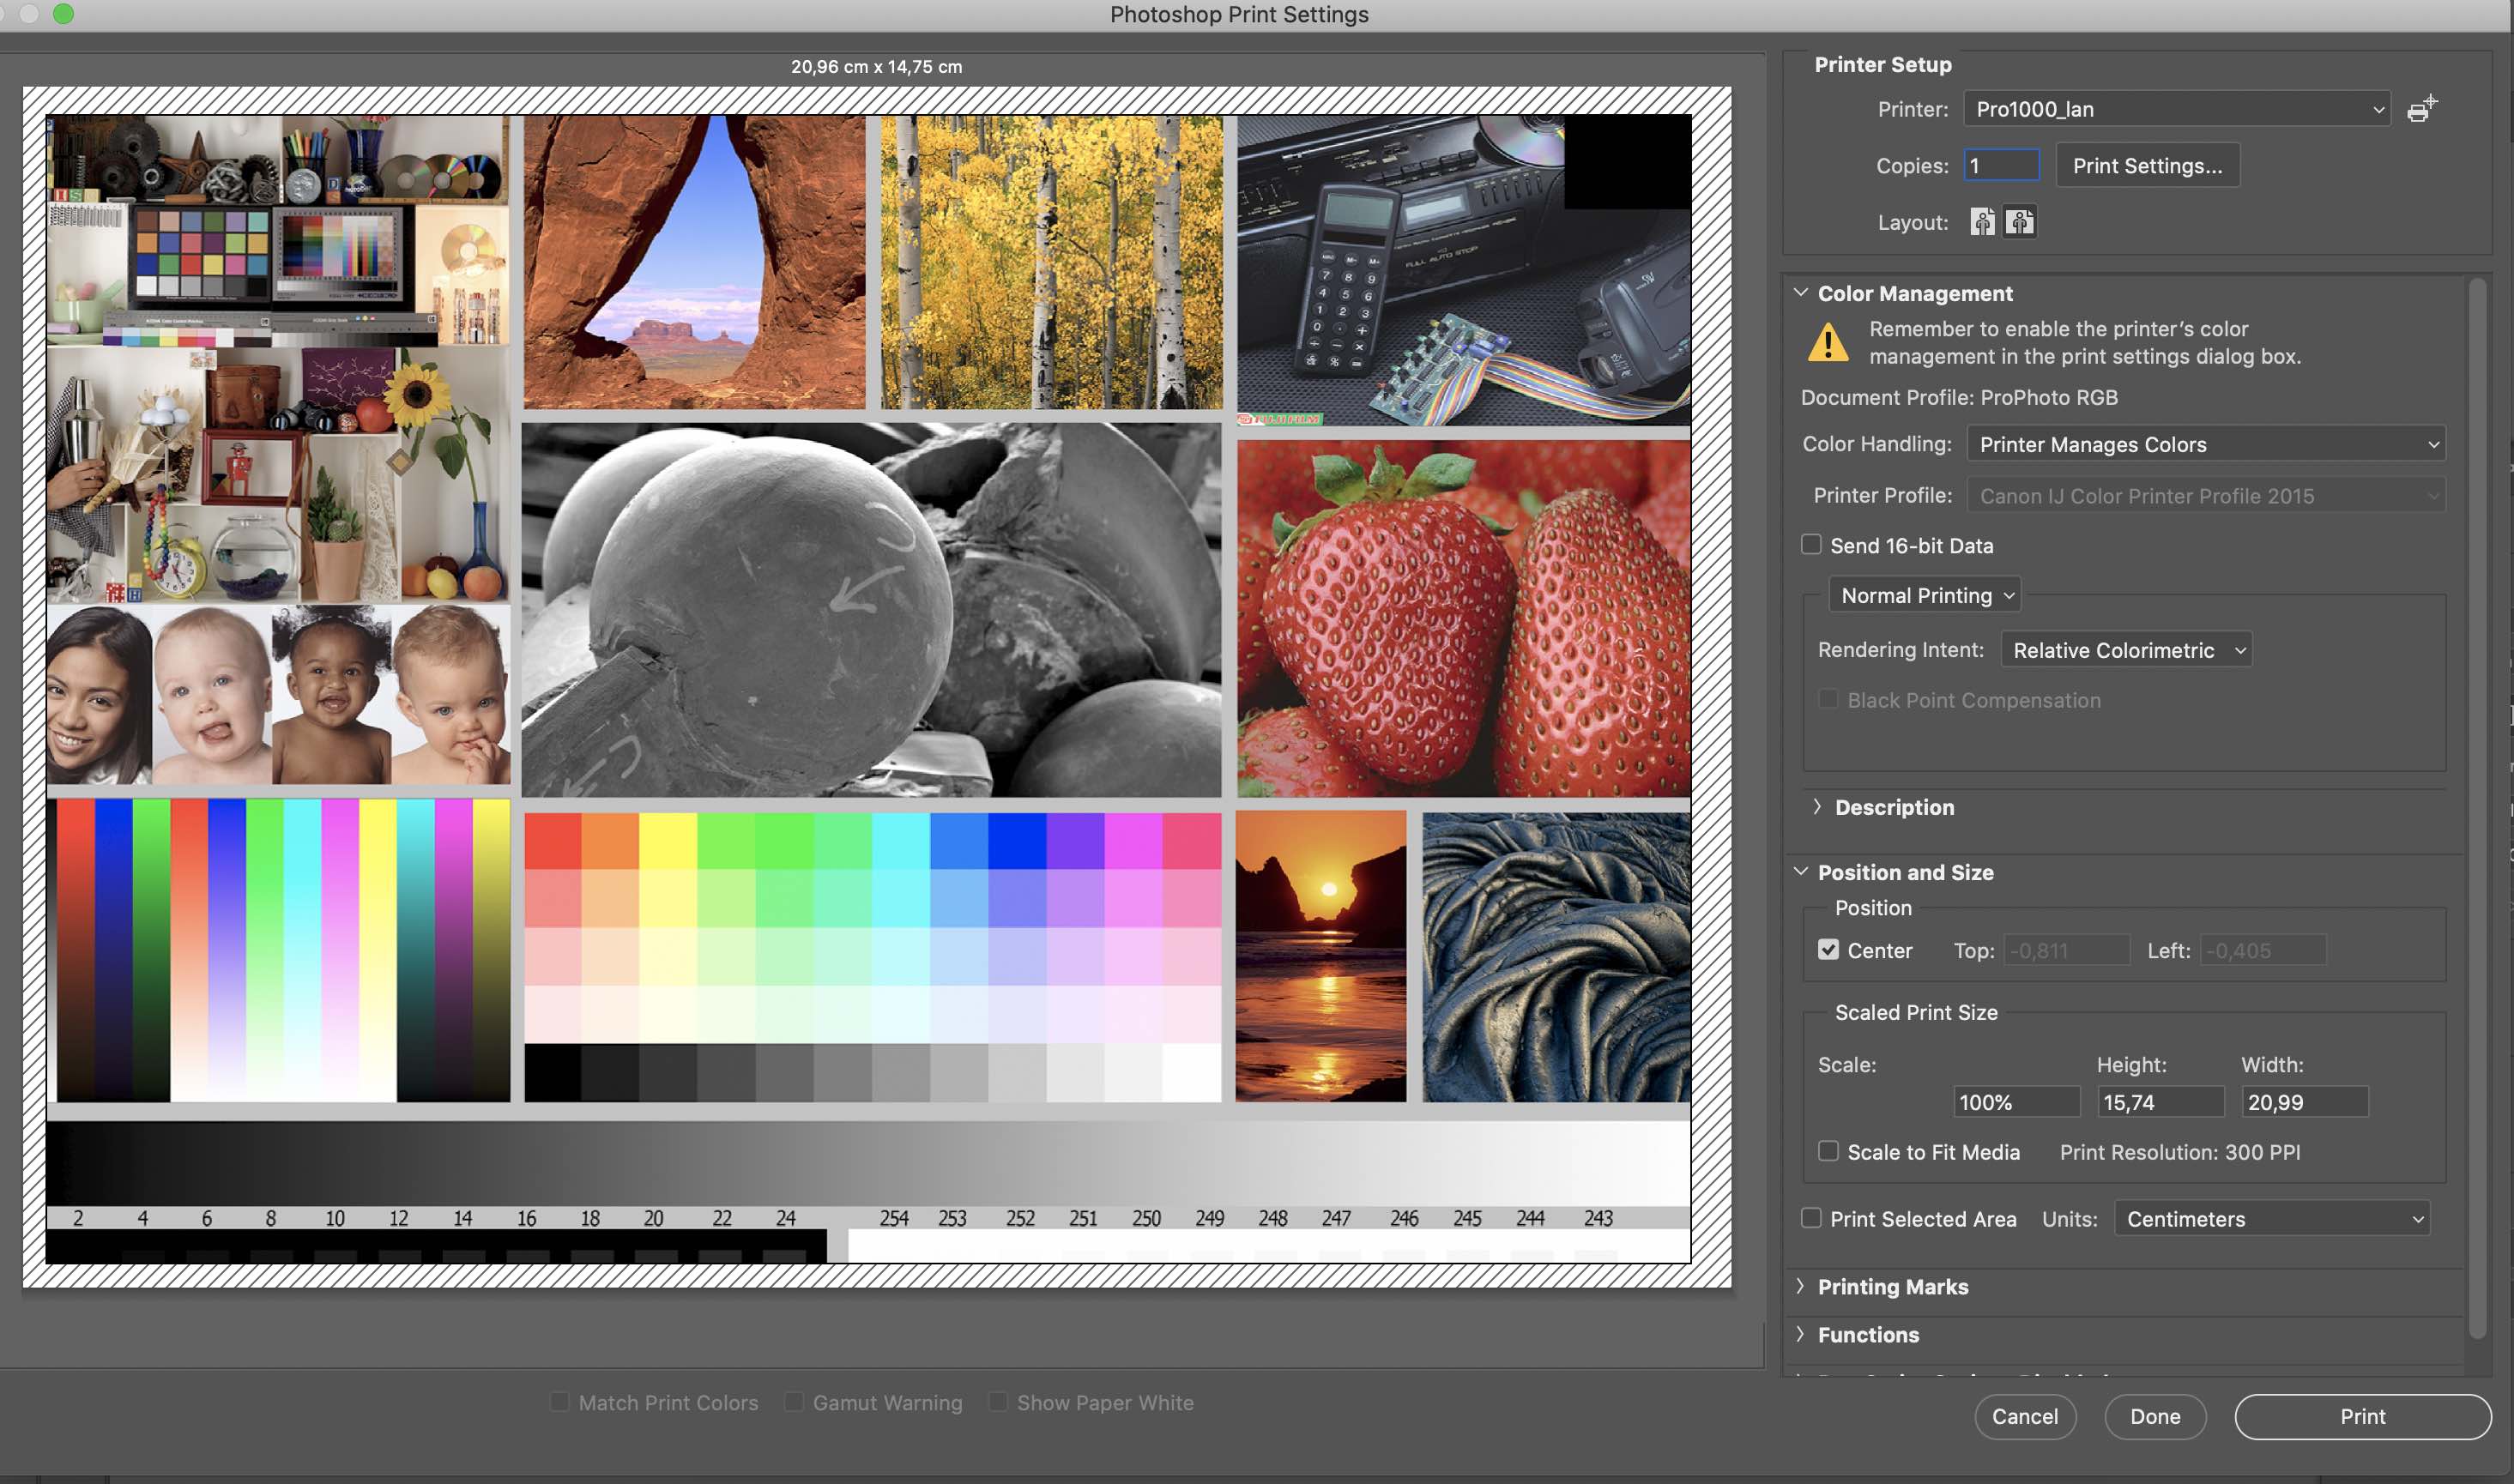Viewport: 2514px width, 1484px height.
Task: Select portrait layout orientation icon
Action: point(1982,222)
